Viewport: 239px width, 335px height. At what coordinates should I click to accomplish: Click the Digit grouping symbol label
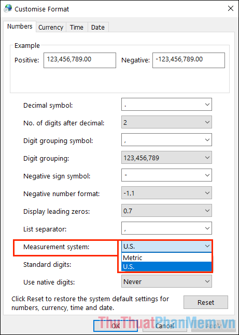(58, 141)
